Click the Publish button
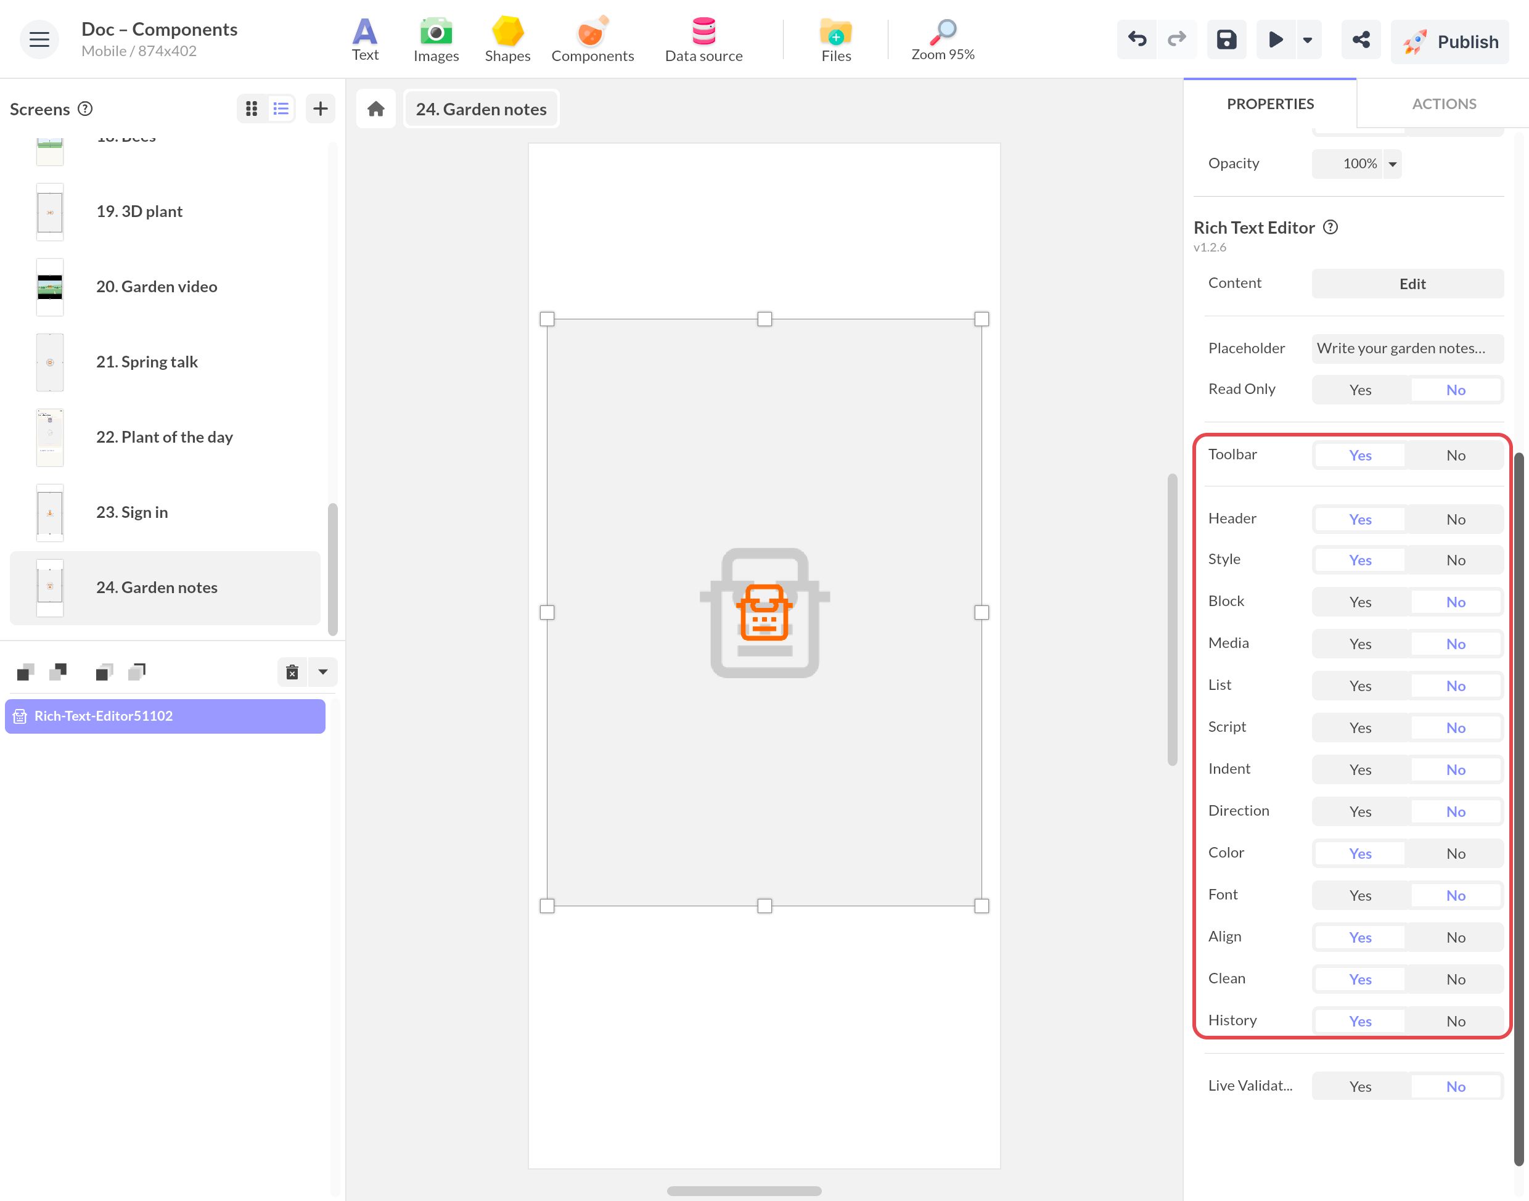Screen dimensions: 1529x1201 point(1449,41)
